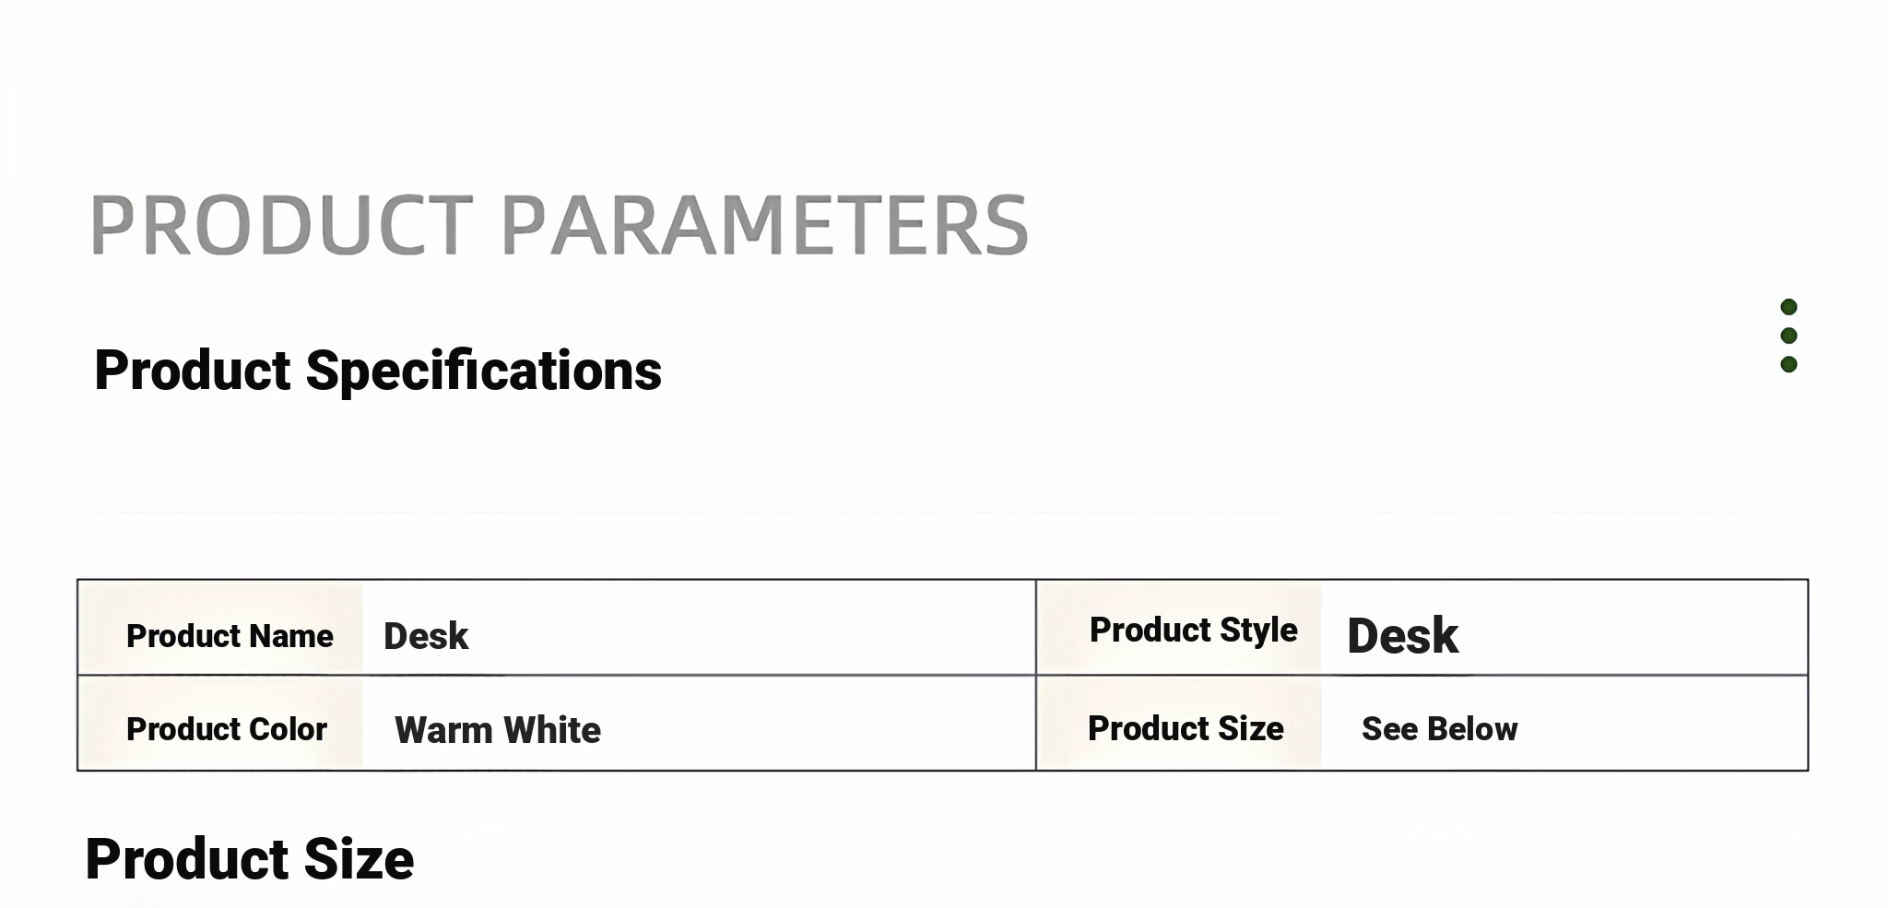Image resolution: width=1888 pixels, height=908 pixels.
Task: Select the Product Size heading under the table
Action: pos(250,859)
